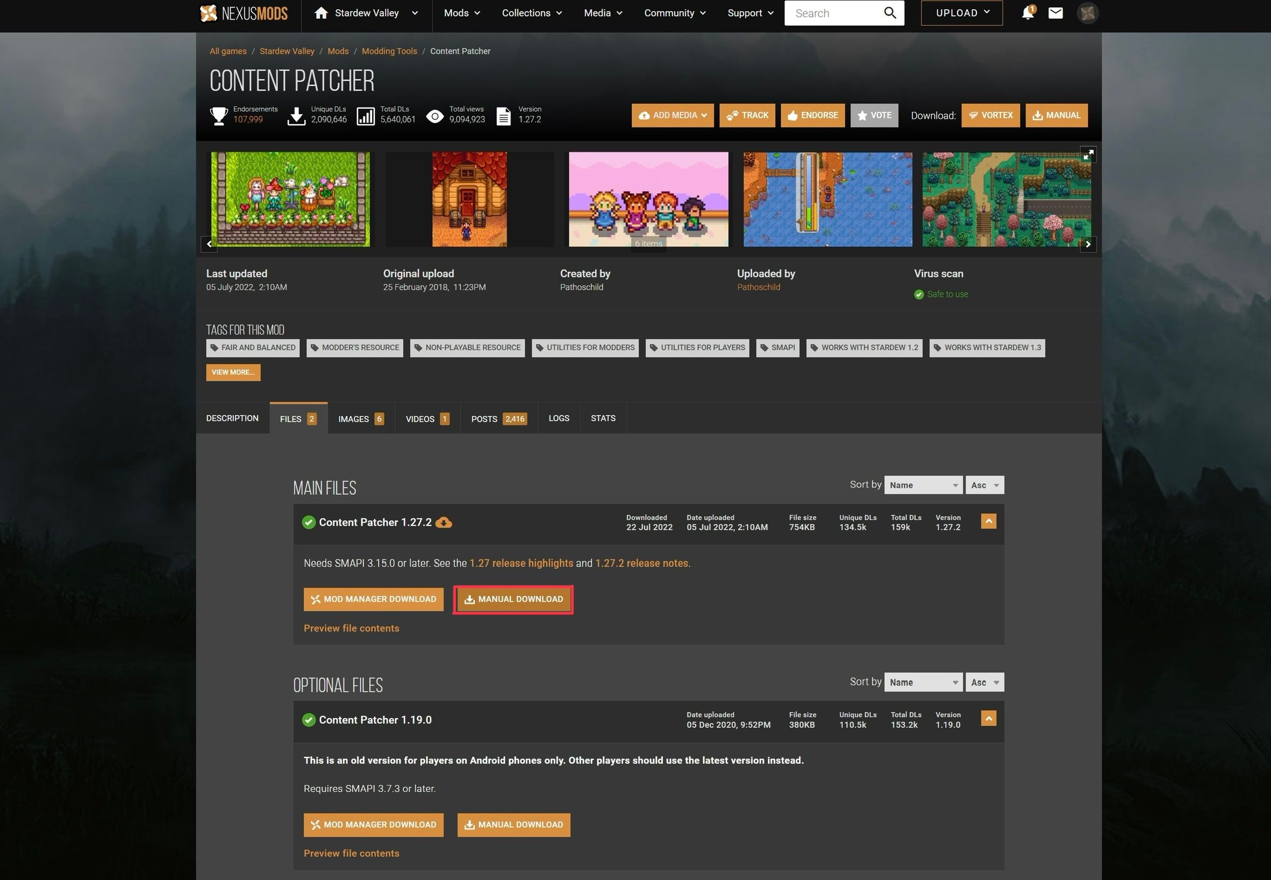
Task: Advance the image carousel with the next arrow
Action: point(1088,244)
